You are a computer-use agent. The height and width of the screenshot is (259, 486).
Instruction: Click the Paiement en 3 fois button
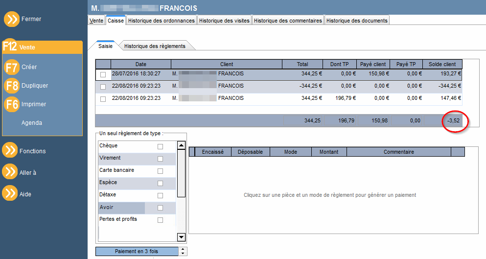pyautogui.click(x=137, y=251)
